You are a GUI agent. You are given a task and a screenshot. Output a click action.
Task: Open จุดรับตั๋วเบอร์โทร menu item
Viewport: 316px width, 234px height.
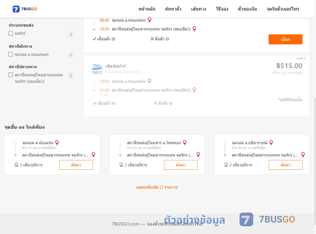point(283,9)
